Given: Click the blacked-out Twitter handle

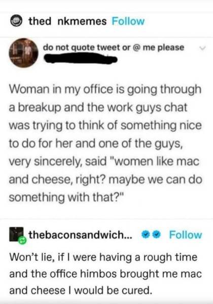Looking at the screenshot, I should (x=81, y=59).
